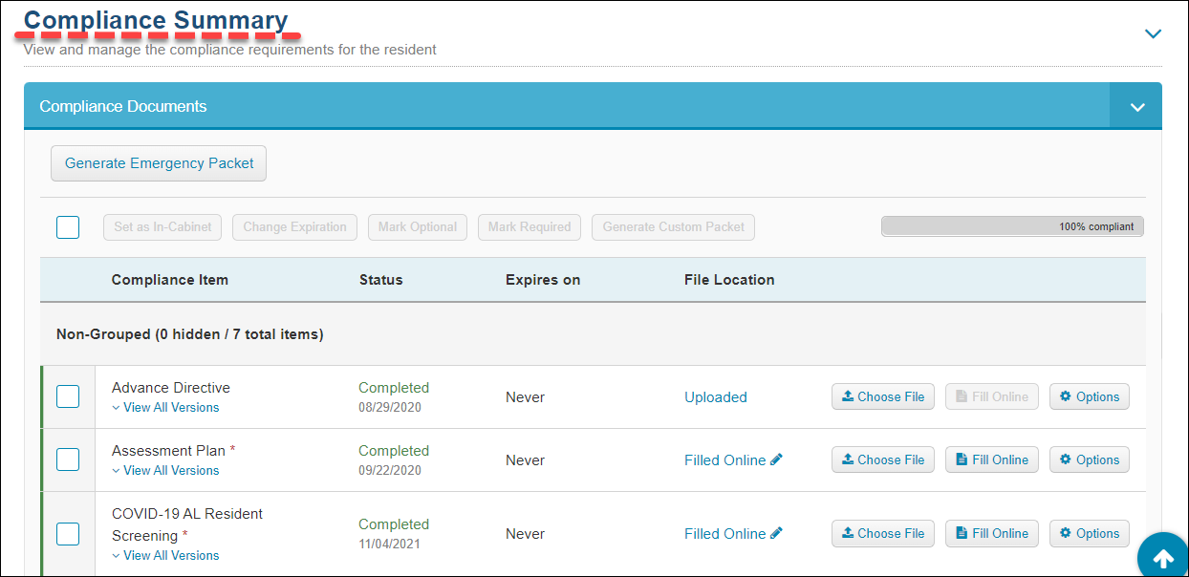Click Set as In-Cabinet button
This screenshot has height=577, width=1189.
coord(162,227)
